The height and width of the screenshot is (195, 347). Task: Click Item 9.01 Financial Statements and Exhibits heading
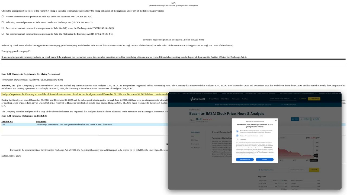[x=24, y=116]
